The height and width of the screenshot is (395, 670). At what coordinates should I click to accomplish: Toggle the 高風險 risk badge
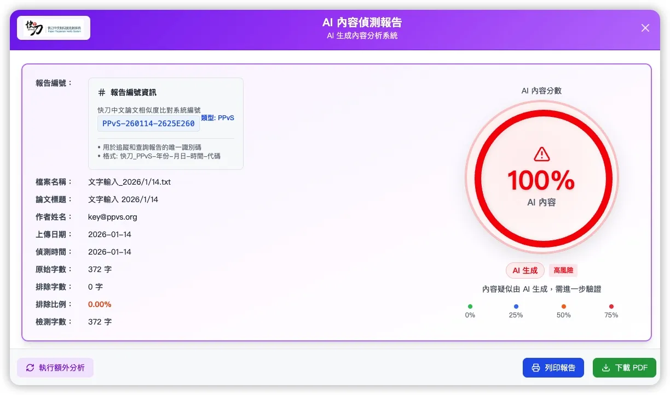tap(563, 270)
